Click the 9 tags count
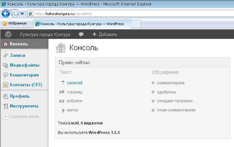 point(63,110)
